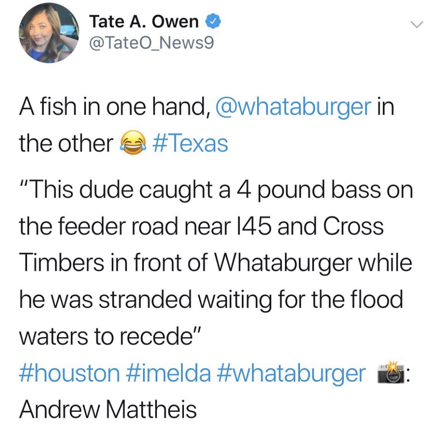Open the #houston hashtag
441x436 pixels.
point(69,374)
